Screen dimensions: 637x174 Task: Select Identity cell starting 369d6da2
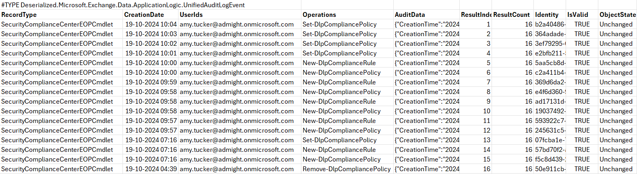550,82
